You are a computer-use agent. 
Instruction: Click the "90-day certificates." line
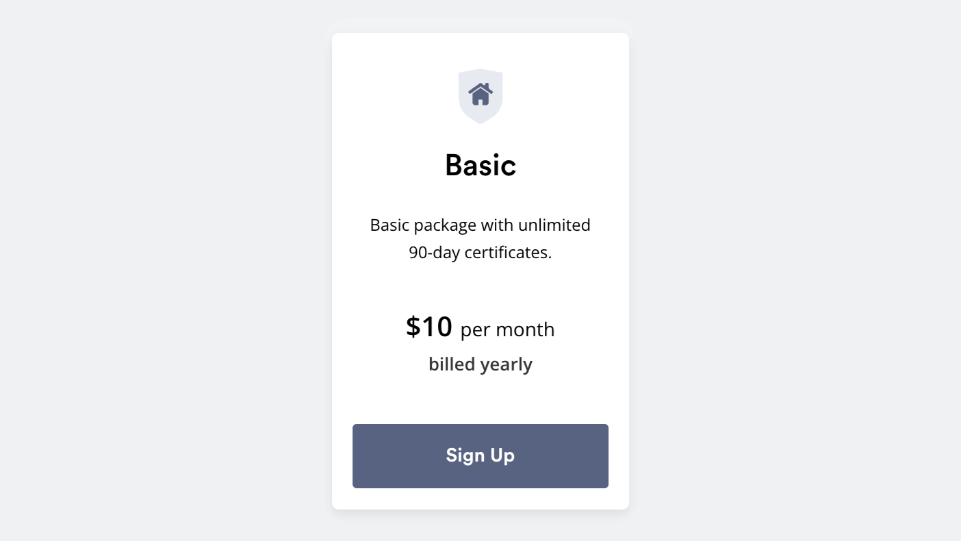[480, 252]
